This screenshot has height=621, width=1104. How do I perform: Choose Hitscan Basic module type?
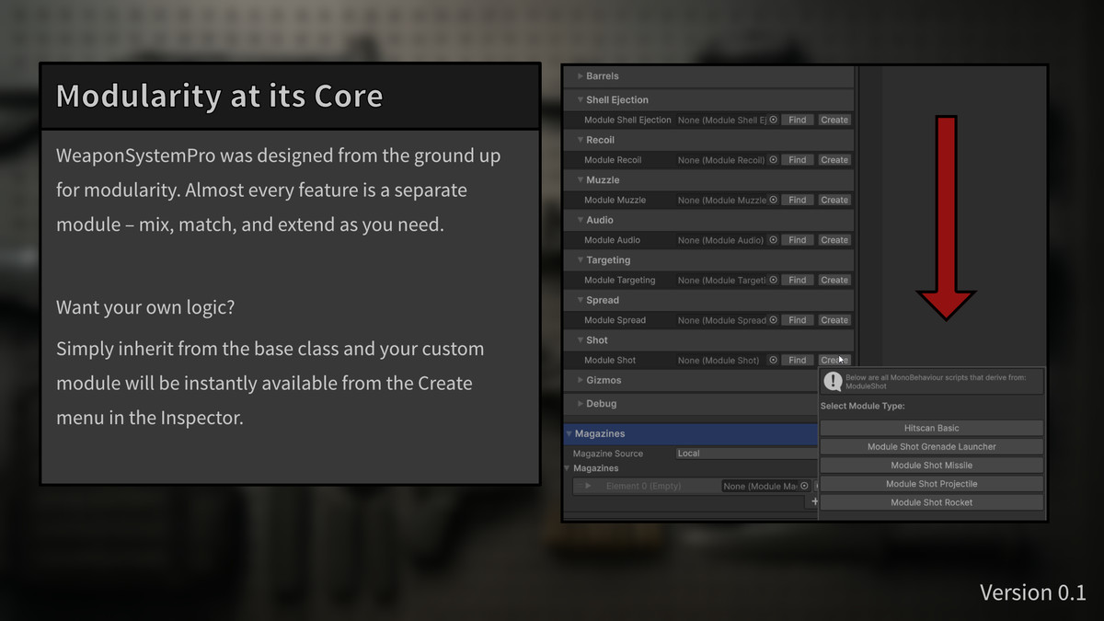click(932, 428)
